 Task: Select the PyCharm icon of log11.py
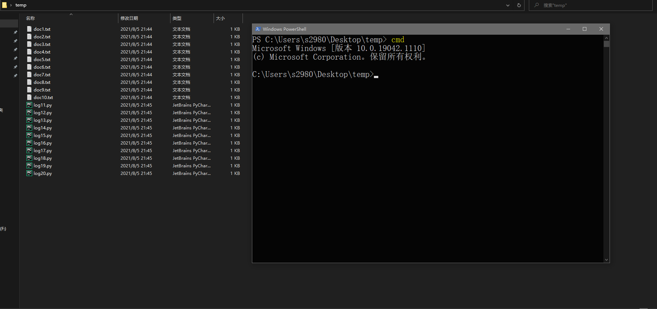[x=29, y=105]
